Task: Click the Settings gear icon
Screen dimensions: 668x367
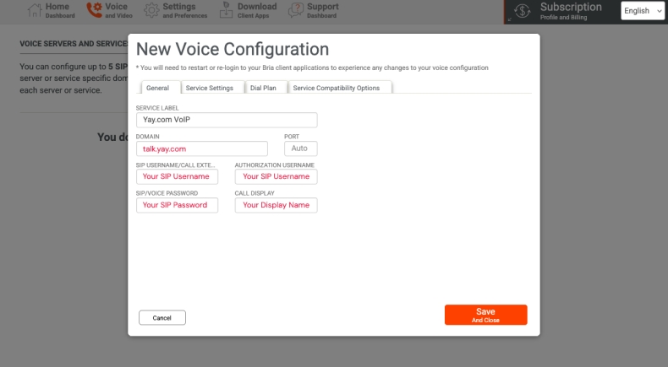Action: [151, 10]
